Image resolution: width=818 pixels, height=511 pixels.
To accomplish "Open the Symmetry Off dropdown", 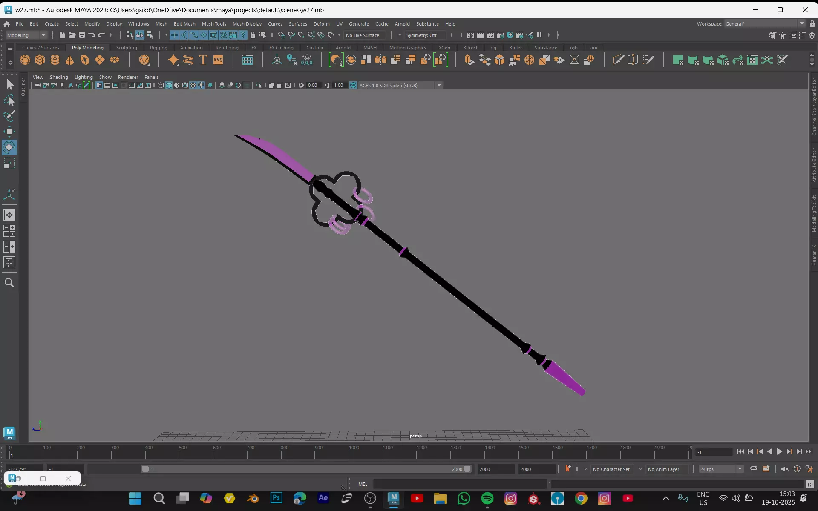I will coord(425,35).
